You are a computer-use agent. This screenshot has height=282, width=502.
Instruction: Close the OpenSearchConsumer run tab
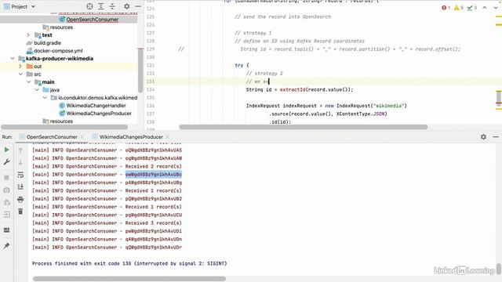coord(82,137)
